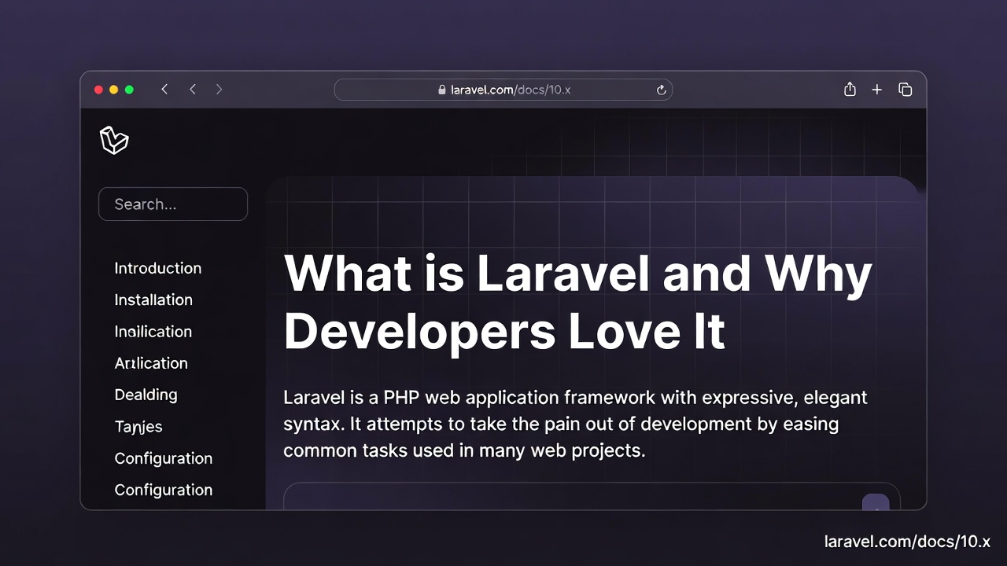Open the Share menu icon
Viewport: 1007px width, 566px height.
click(850, 90)
